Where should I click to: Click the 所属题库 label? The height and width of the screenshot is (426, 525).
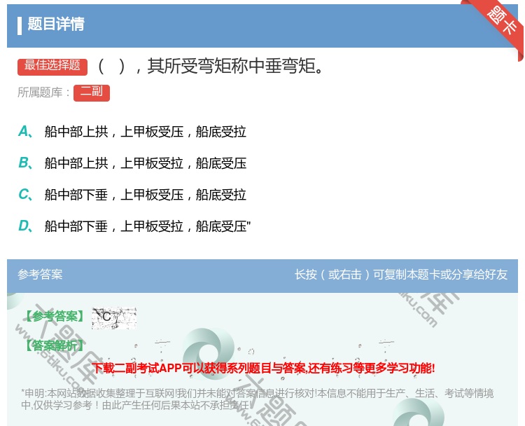[x=43, y=92]
